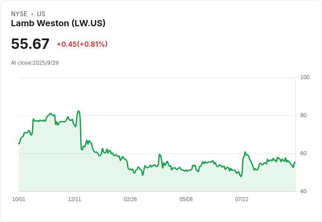Click the US market label
Screen dimensions: 322x222
pos(41,14)
